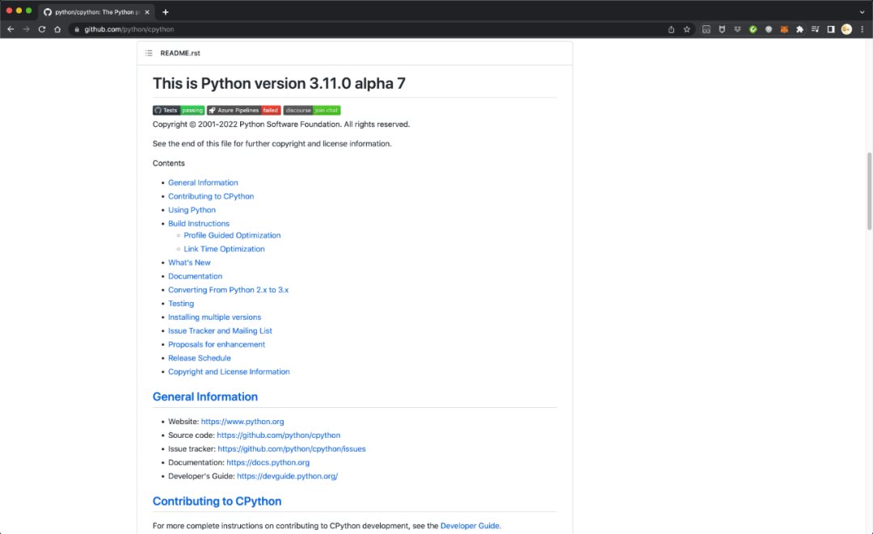This screenshot has width=873, height=534.
Task: Click the Contributing to CPython section heading
Action: click(217, 501)
